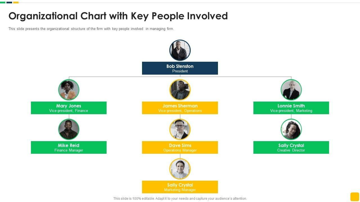
Task: Click the Sally Crystal Creative Director box
Action: pos(291,147)
